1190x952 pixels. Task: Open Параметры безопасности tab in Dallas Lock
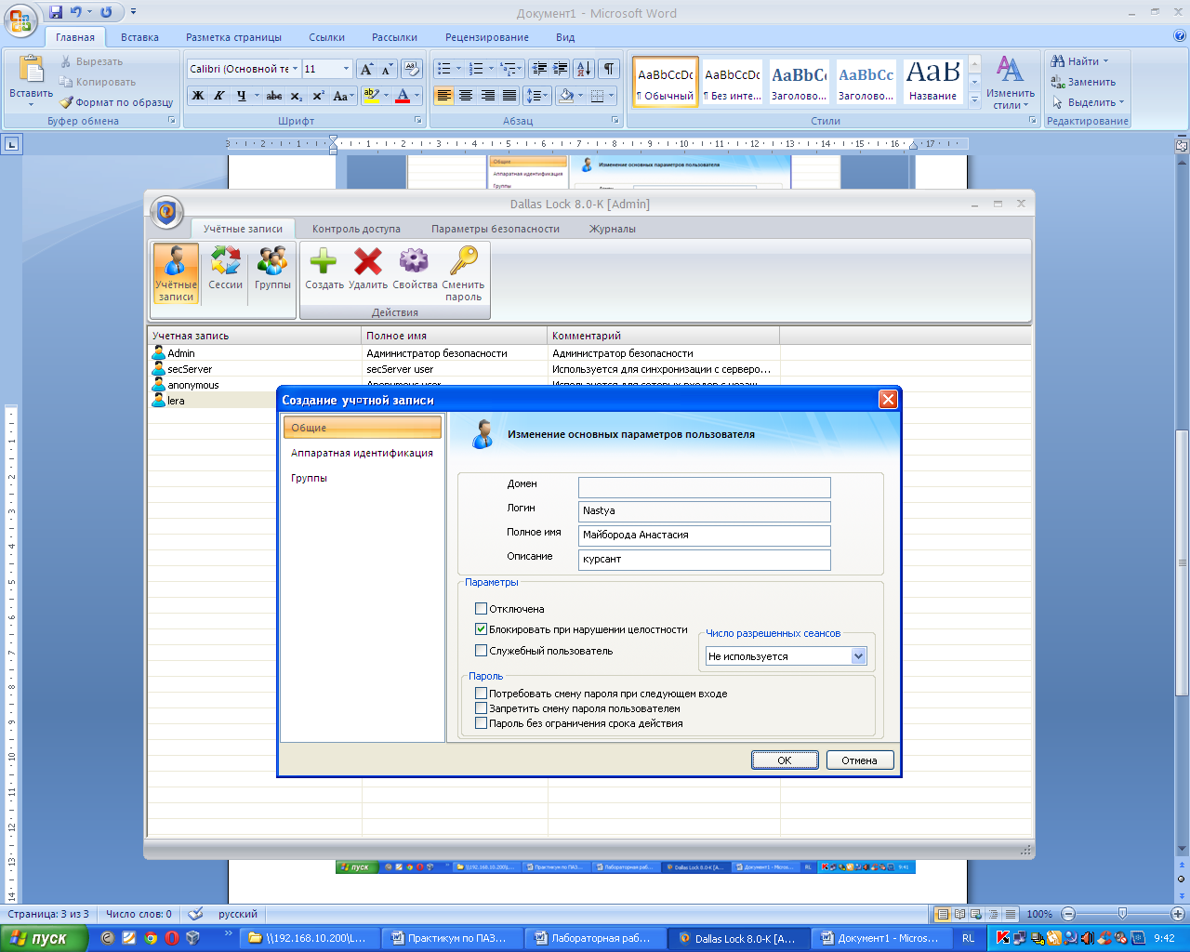pyautogui.click(x=496, y=229)
